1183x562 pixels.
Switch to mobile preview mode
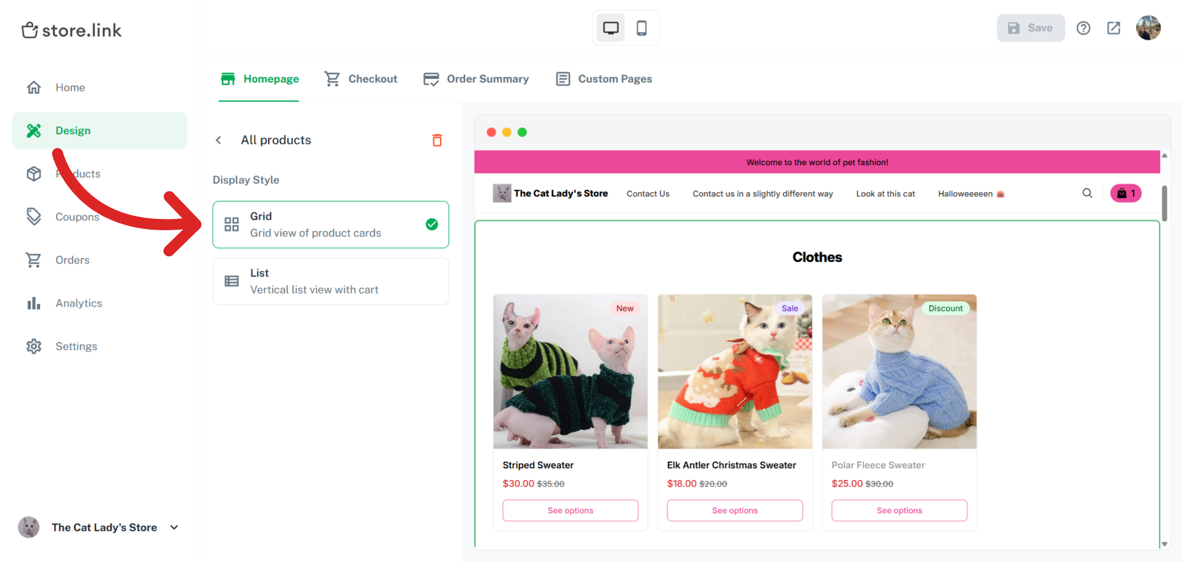(641, 28)
